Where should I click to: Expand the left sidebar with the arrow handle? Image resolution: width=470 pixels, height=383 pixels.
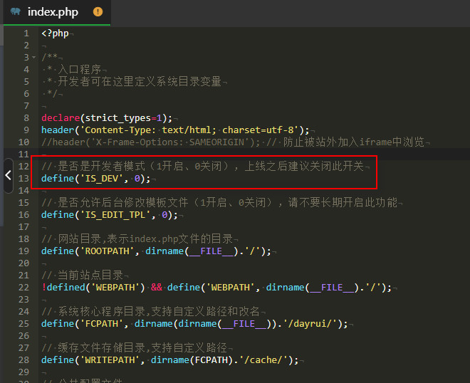pyautogui.click(x=8, y=174)
